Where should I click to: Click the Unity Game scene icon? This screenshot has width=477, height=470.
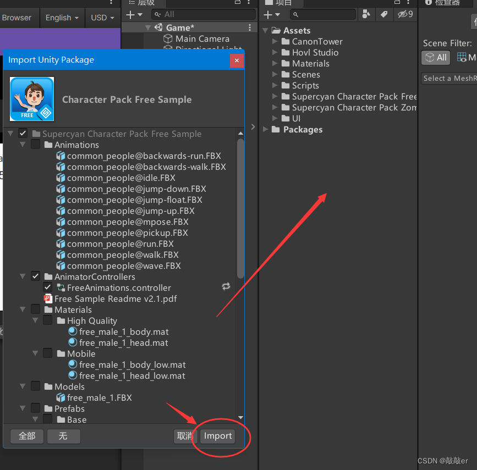[x=158, y=27]
